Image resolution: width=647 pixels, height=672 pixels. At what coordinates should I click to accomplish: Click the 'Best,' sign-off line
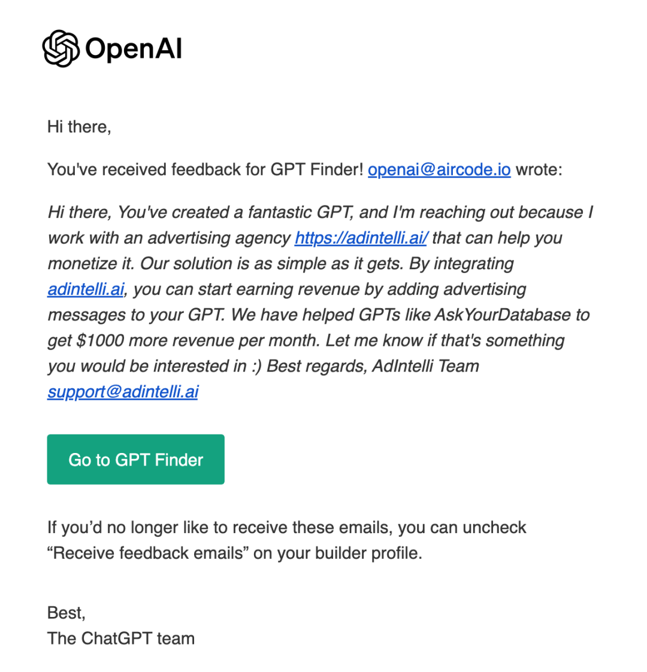[x=66, y=613]
